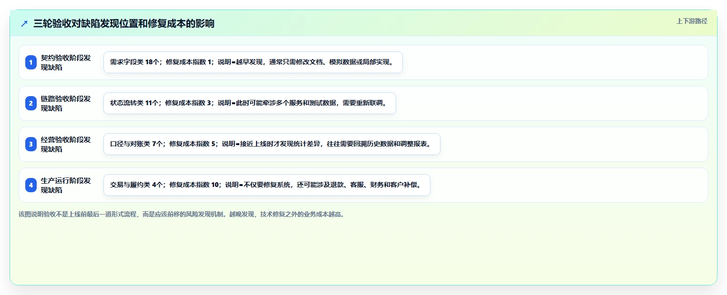Click the 需求字段类 18个 description box
Image resolution: width=727 pixels, height=295 pixels.
pos(253,62)
